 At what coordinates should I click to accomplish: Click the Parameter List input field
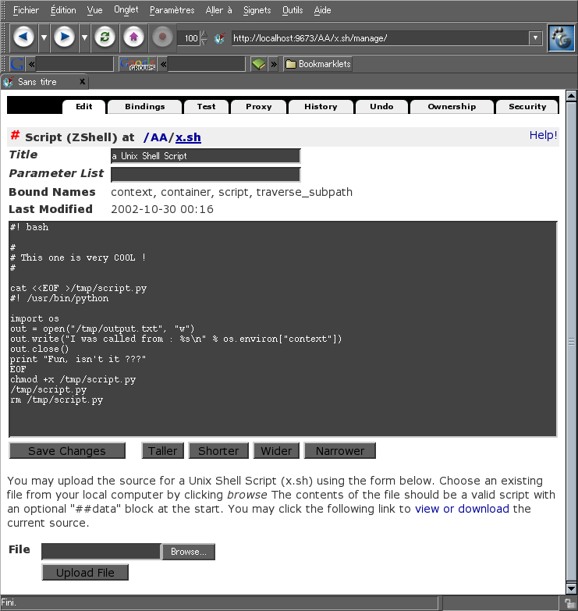[205, 174]
